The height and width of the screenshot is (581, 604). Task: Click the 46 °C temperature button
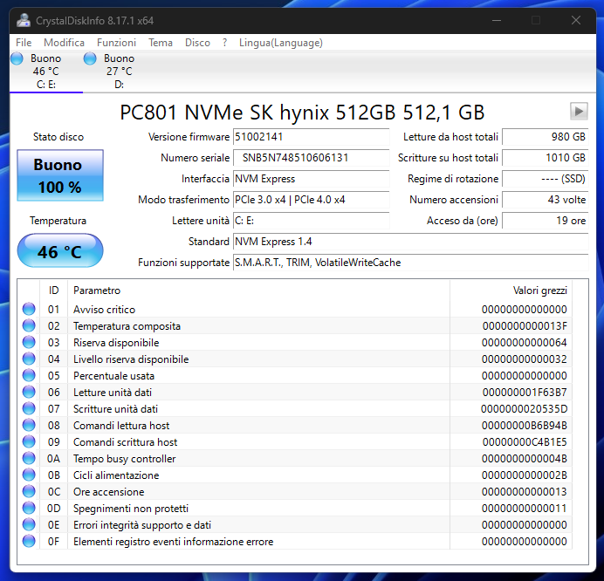coord(60,251)
